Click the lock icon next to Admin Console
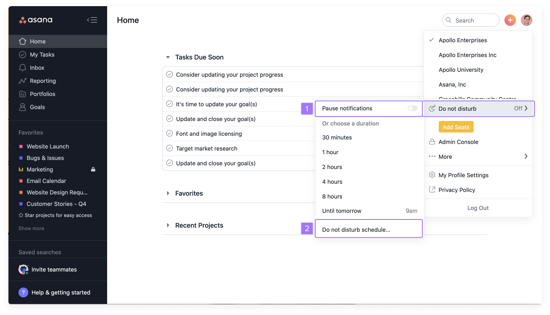Viewport: 550px width, 315px height. click(x=432, y=142)
